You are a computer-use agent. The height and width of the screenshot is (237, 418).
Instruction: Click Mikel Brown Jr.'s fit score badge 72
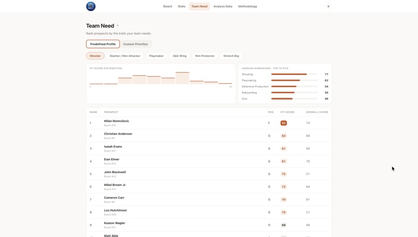(283, 187)
